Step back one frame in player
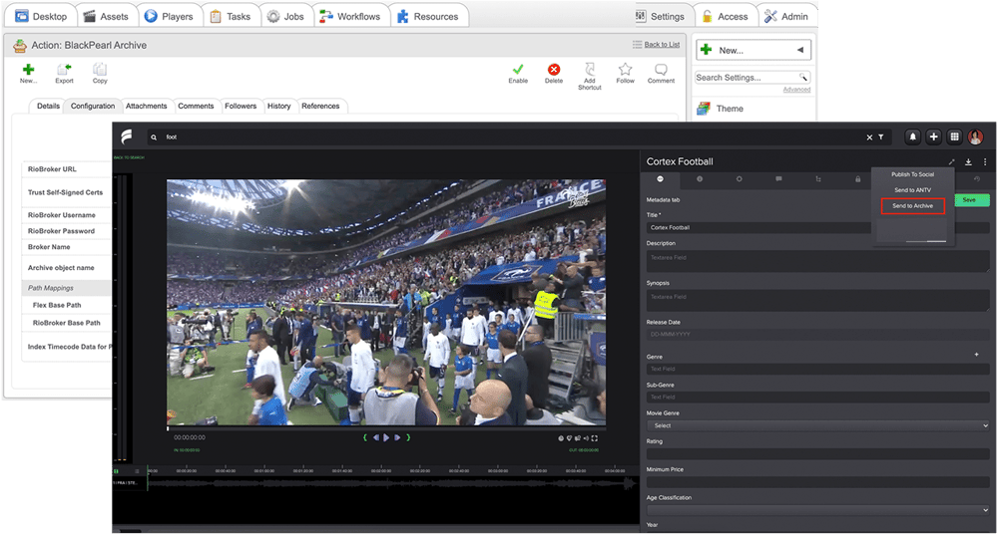998x534 pixels. click(x=376, y=437)
